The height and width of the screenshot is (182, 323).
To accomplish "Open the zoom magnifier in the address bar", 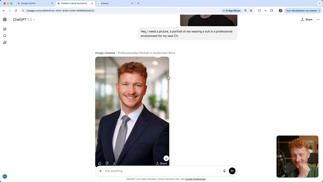I will click(x=246, y=11).
